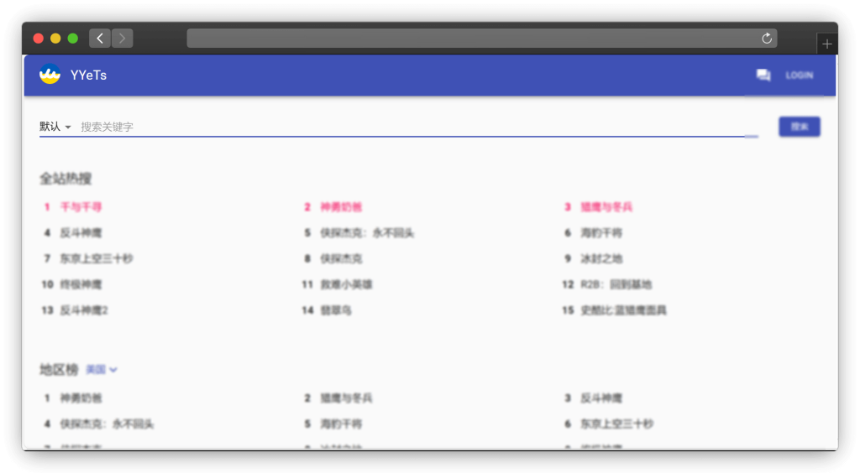
Task: Open R2B：回到基地 ranked 12
Action: tap(616, 284)
